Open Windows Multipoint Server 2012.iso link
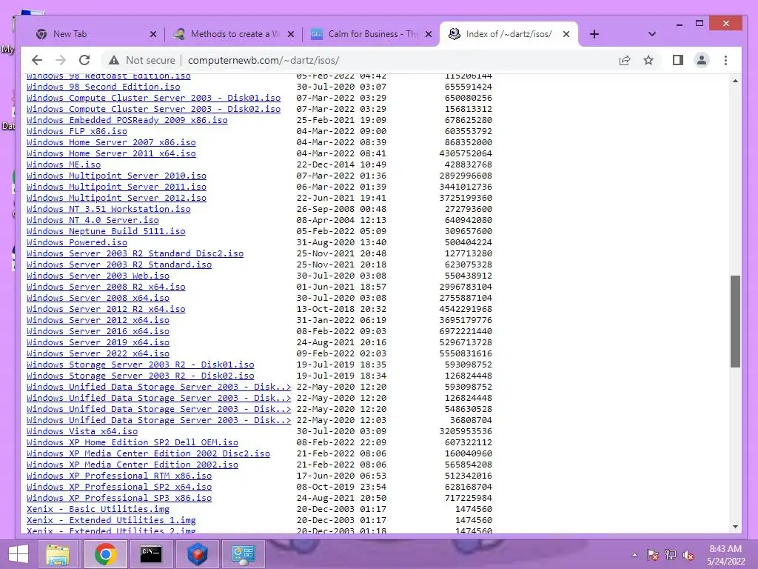This screenshot has width=758, height=569. (116, 198)
